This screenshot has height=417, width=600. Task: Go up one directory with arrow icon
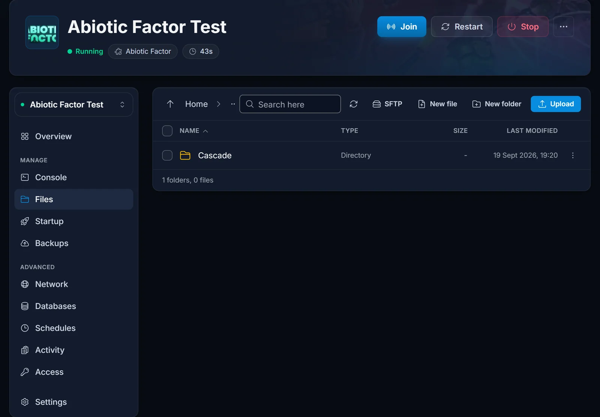coord(170,104)
